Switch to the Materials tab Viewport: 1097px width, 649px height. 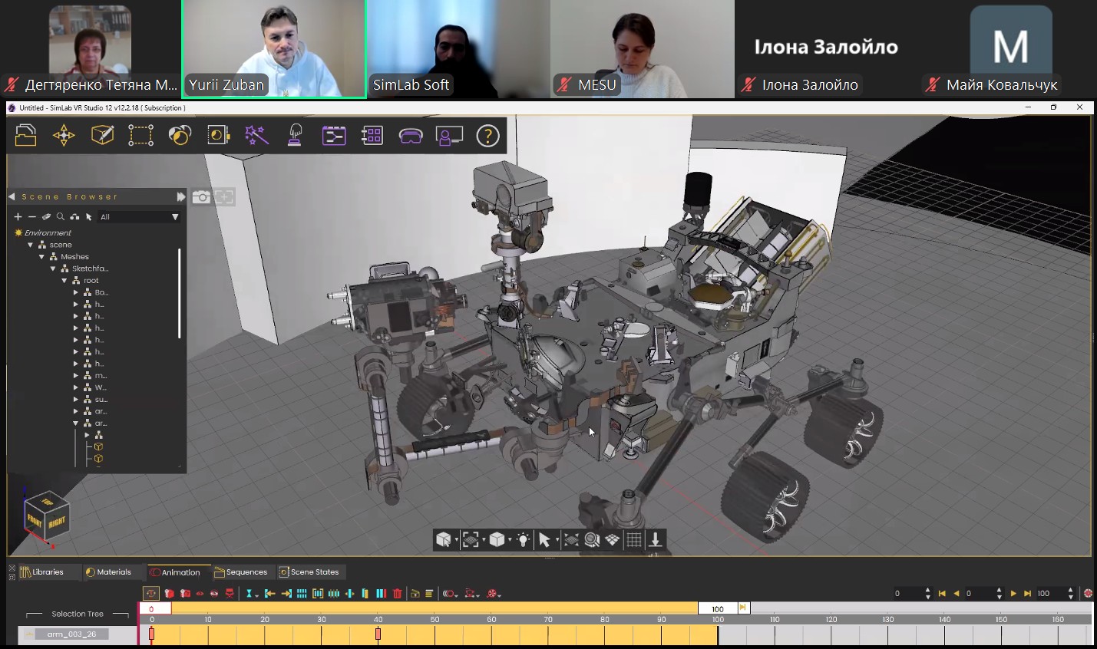108,572
